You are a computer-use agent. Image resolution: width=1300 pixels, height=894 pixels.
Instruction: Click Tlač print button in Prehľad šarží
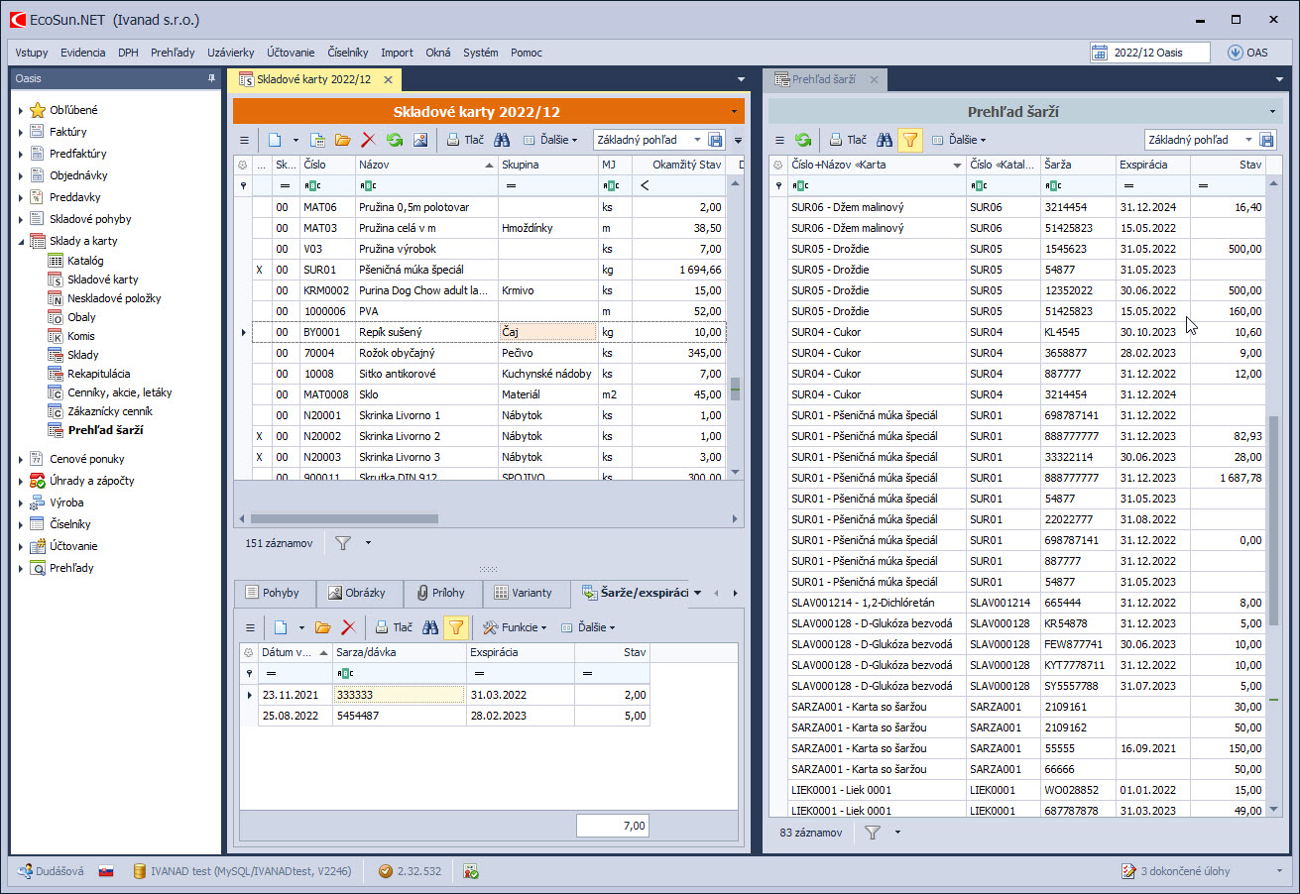click(848, 141)
